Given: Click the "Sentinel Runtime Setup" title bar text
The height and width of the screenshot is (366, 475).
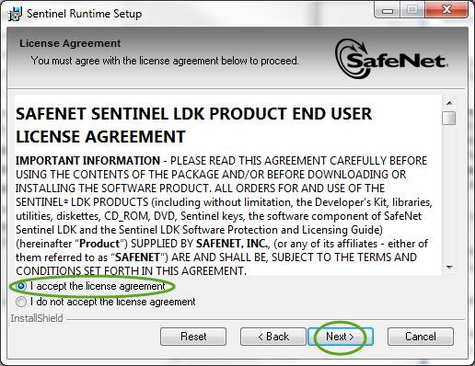Looking at the screenshot, I should point(85,14).
